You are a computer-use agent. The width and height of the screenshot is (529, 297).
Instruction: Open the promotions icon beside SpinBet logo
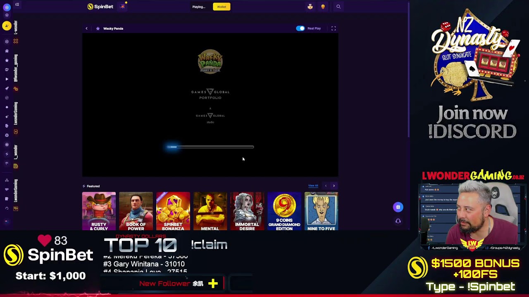(x=122, y=6)
